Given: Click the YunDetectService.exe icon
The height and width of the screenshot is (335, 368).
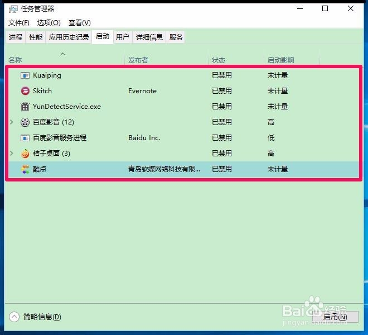Looking at the screenshot, I should [25, 107].
